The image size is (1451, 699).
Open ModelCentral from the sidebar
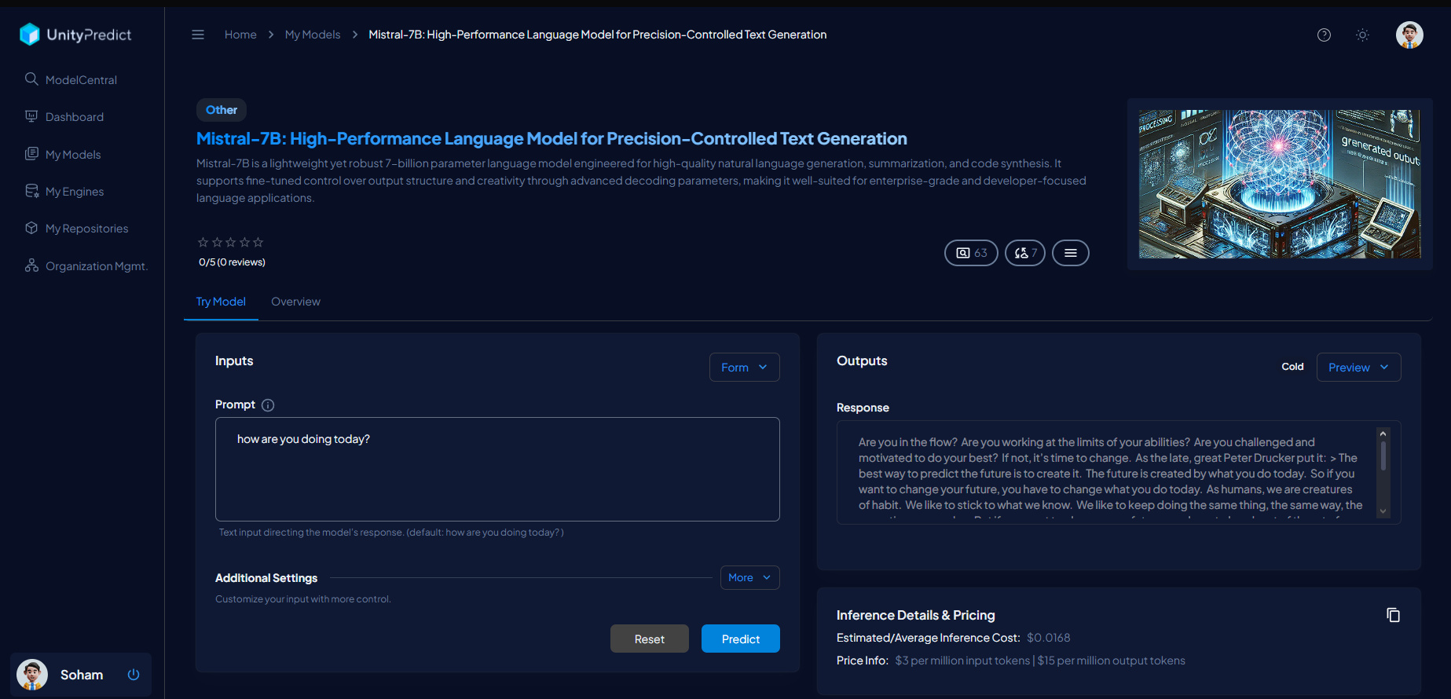click(x=81, y=80)
